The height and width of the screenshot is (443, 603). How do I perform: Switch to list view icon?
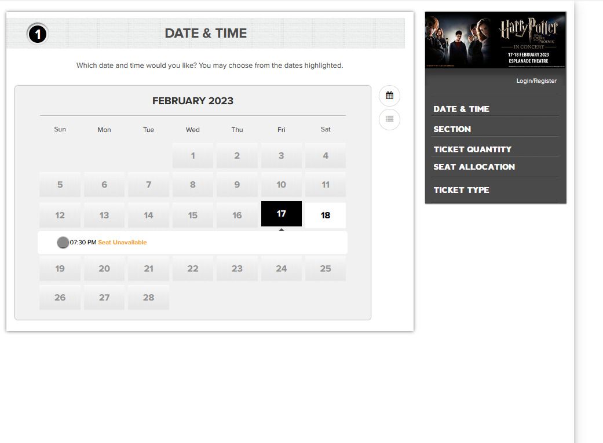pyautogui.click(x=389, y=119)
